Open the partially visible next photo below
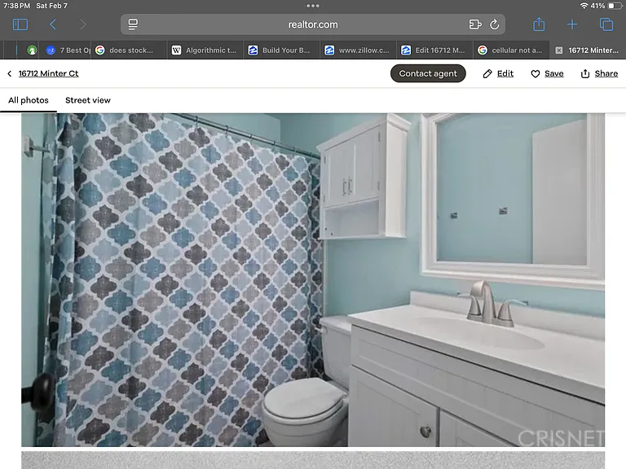 click(x=313, y=460)
